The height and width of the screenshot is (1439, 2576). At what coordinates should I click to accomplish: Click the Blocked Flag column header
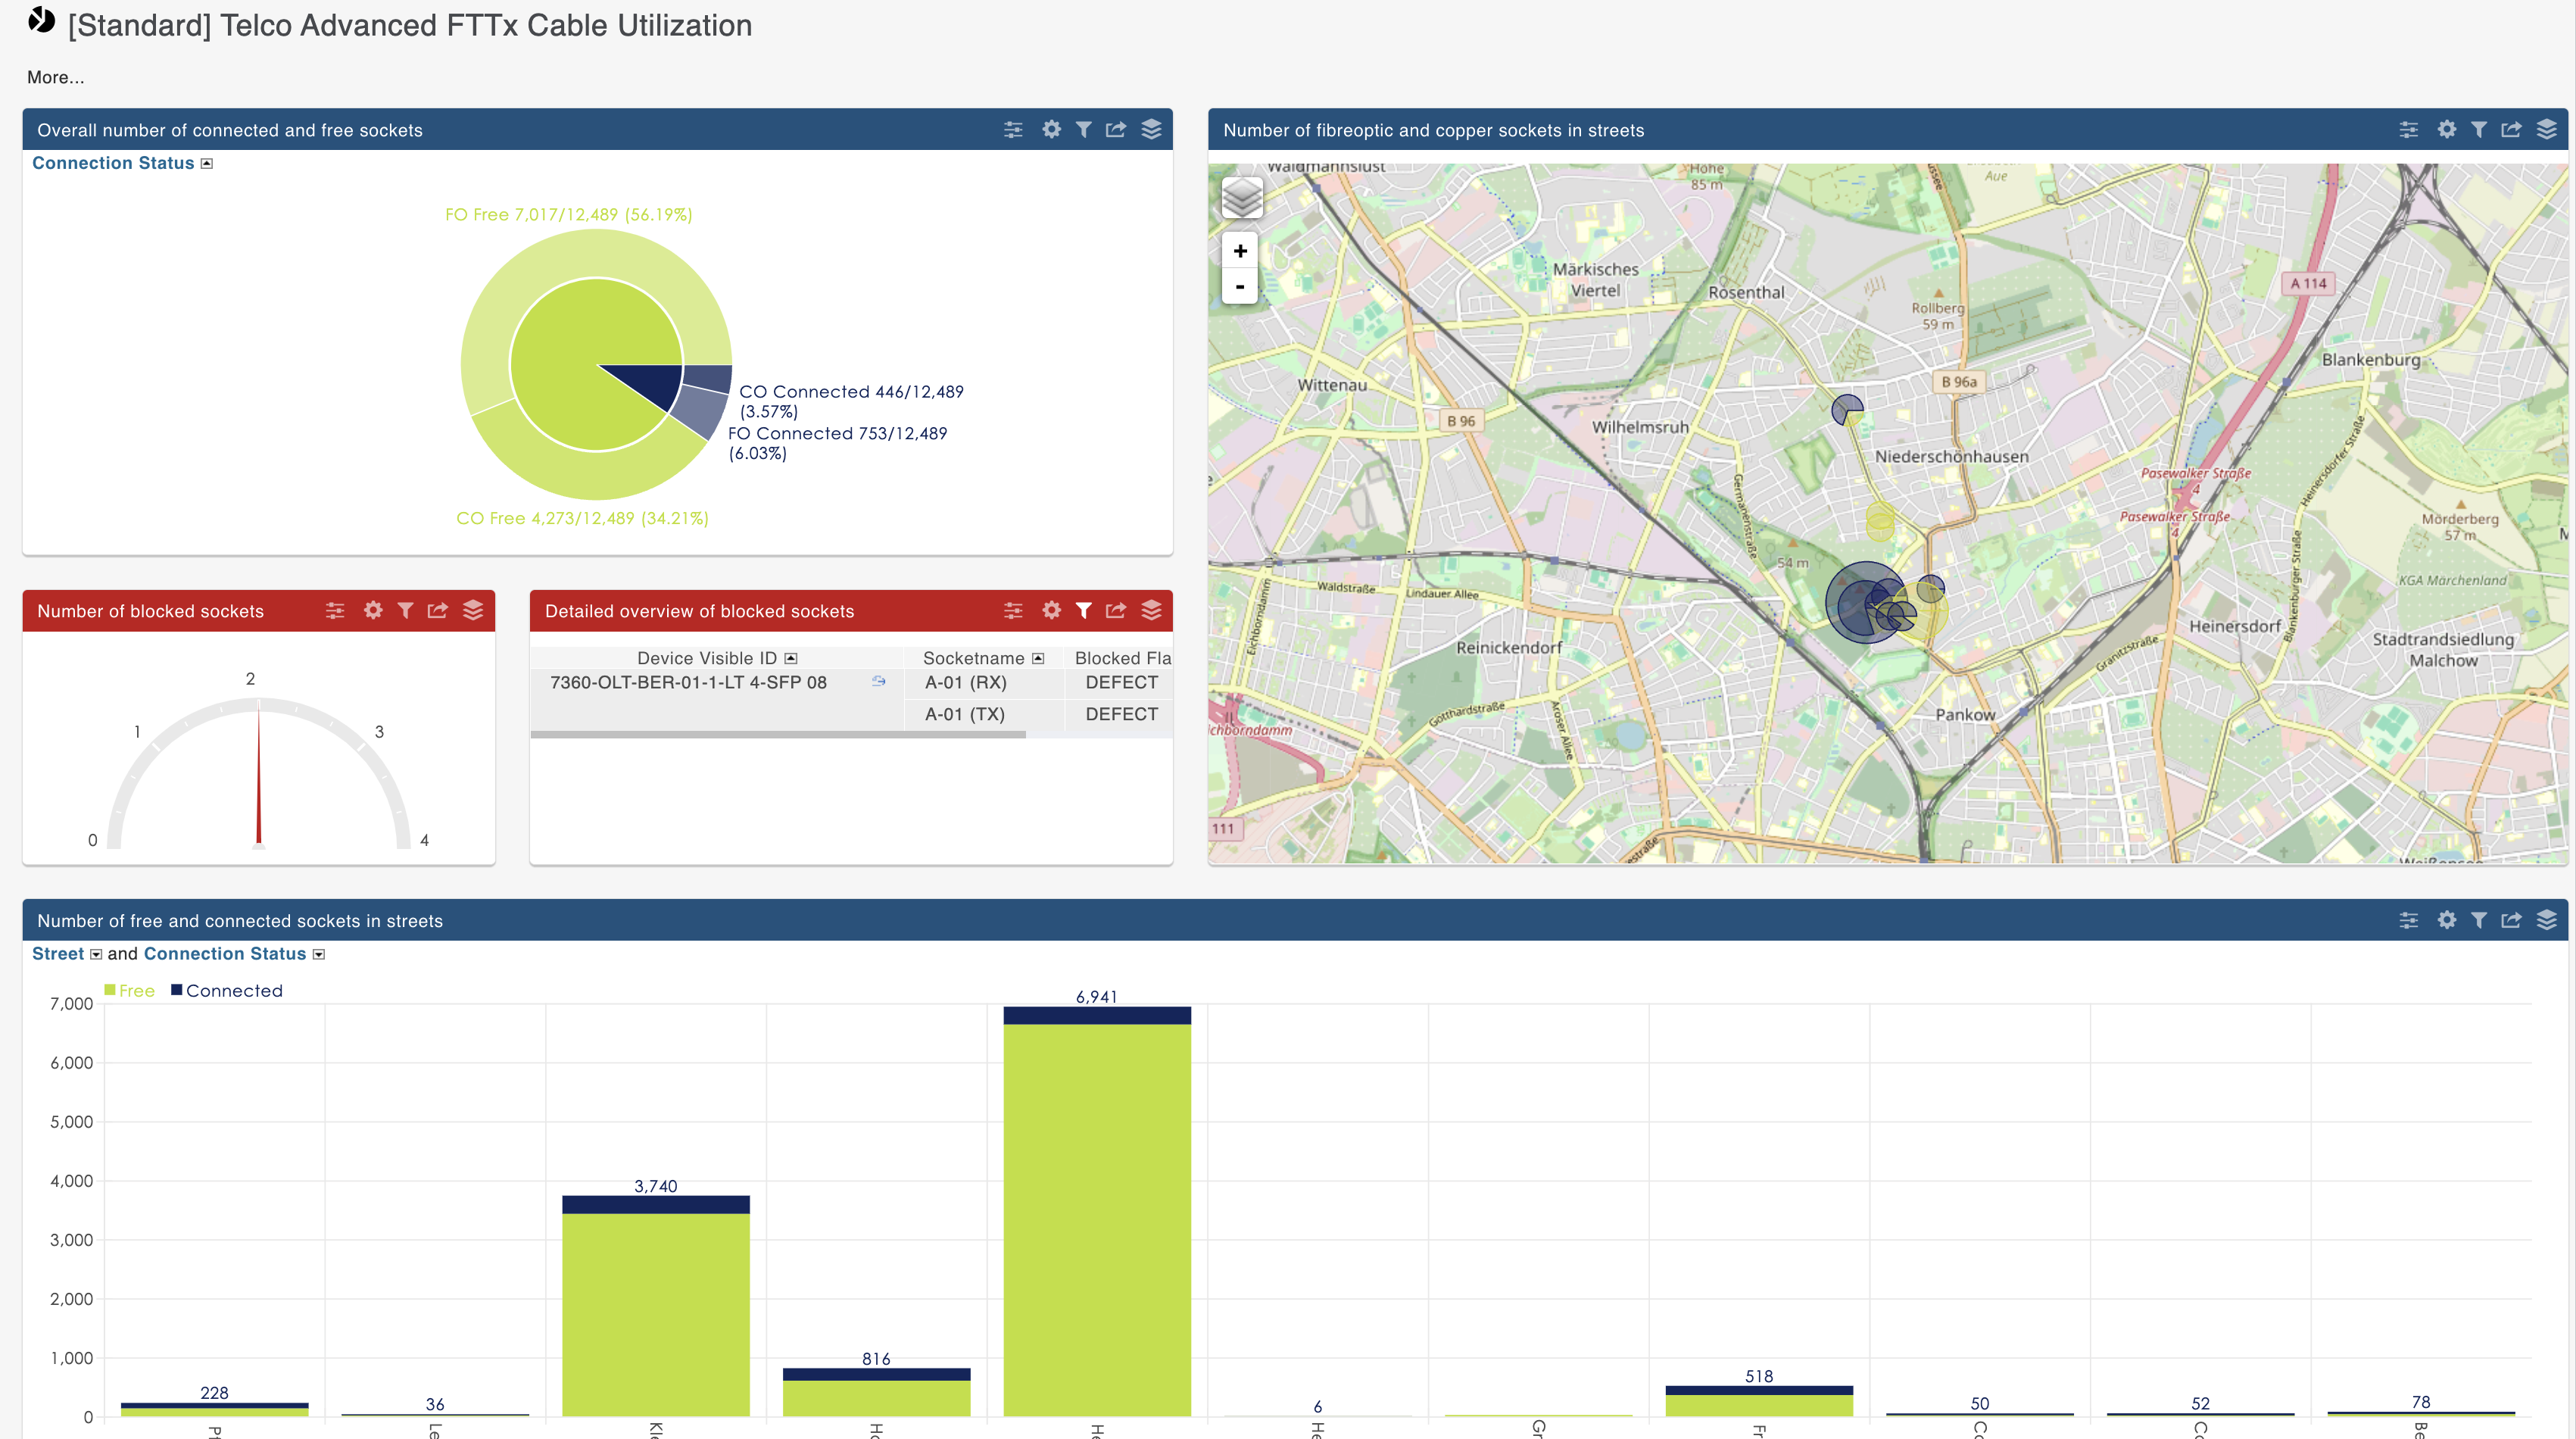1121,658
